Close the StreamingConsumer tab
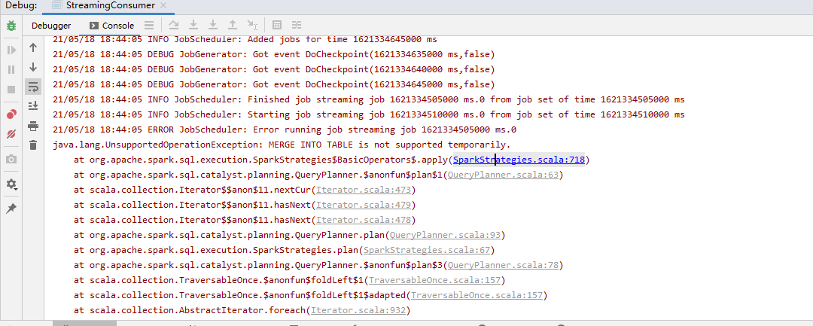Screen dimensions: 813x326 point(163,6)
